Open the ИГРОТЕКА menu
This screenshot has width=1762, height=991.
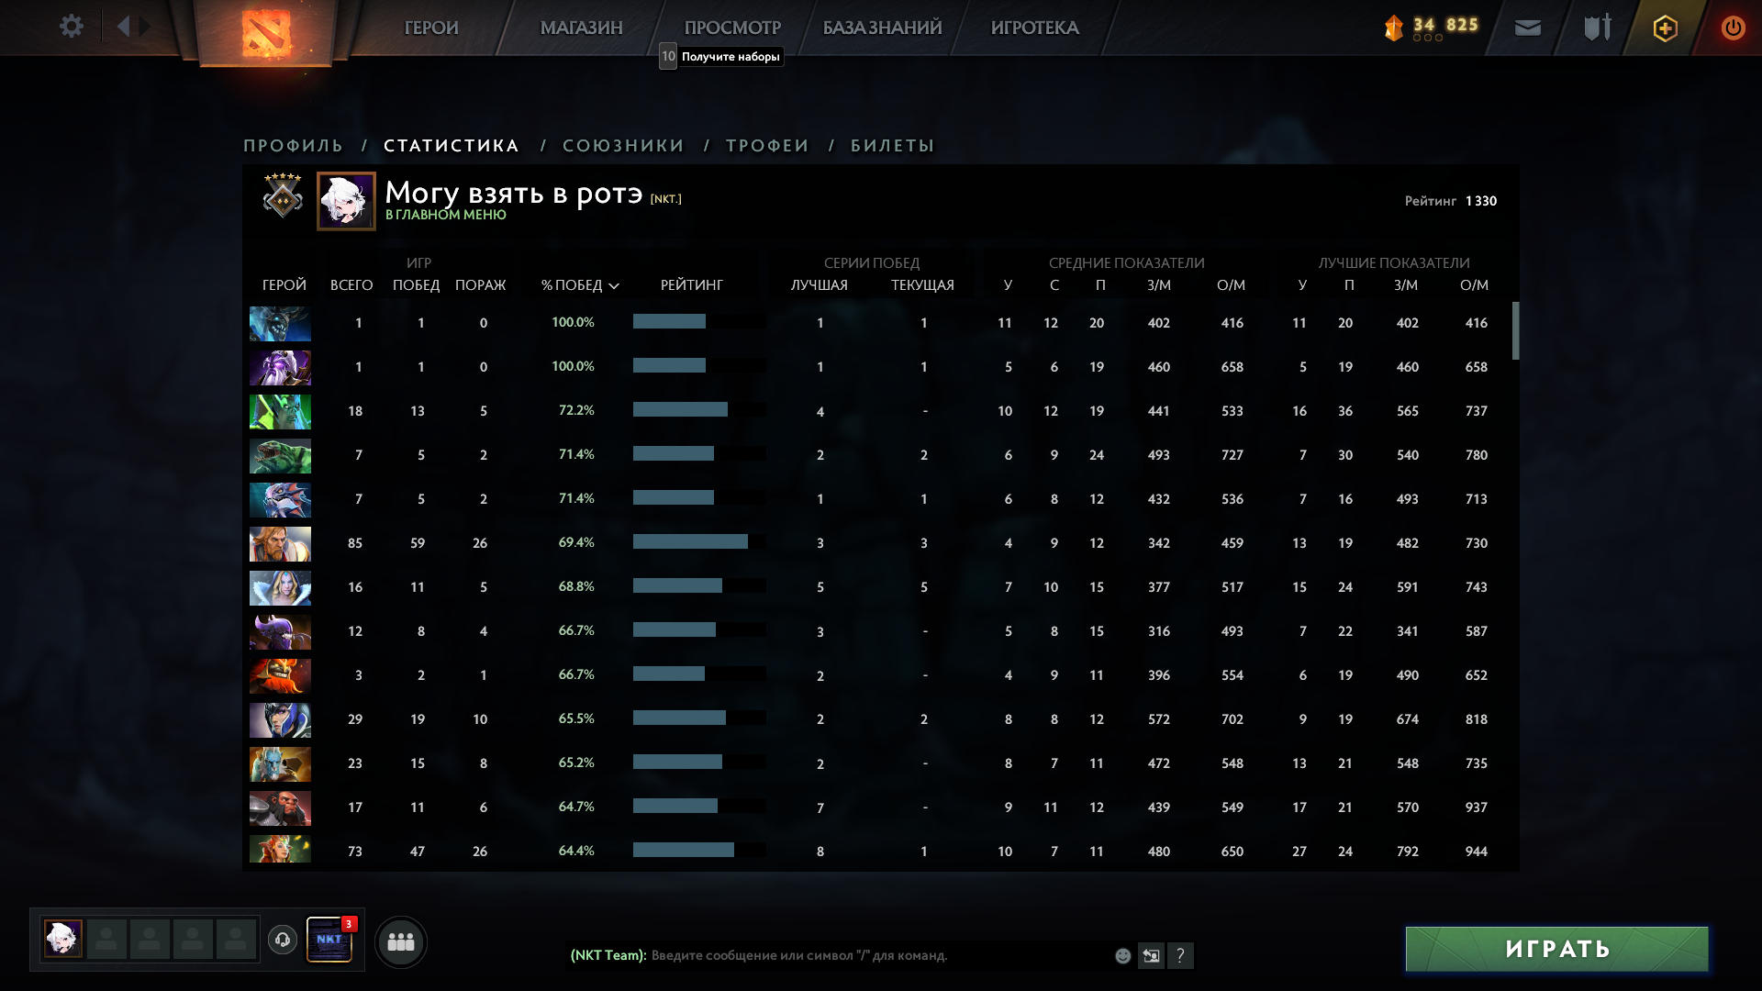(1034, 28)
